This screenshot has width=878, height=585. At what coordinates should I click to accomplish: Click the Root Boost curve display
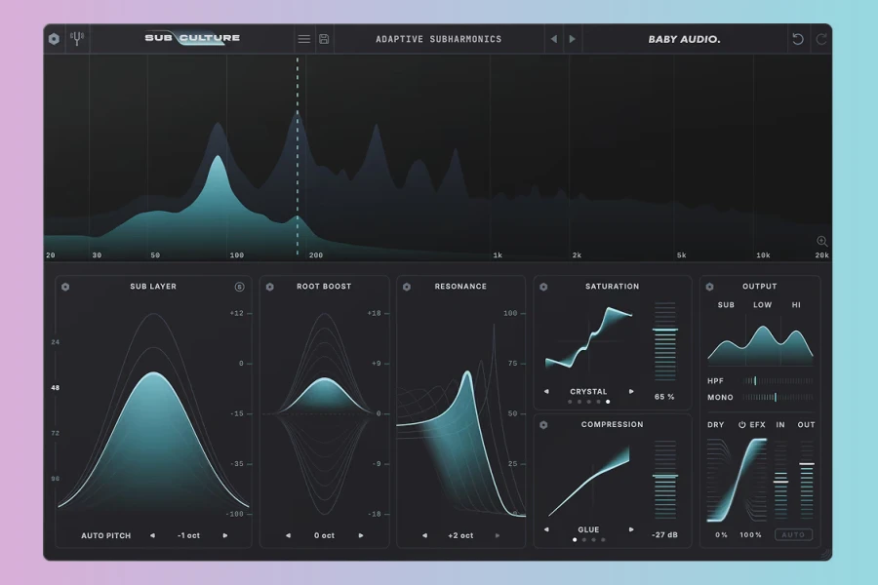point(324,413)
